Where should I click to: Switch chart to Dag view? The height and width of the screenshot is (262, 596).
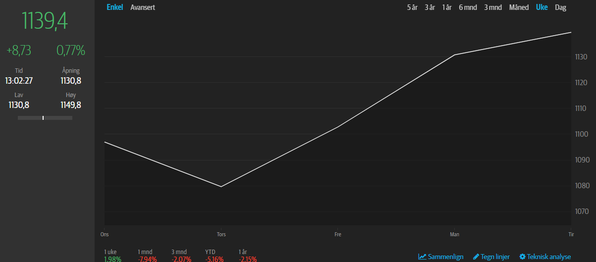(x=560, y=7)
